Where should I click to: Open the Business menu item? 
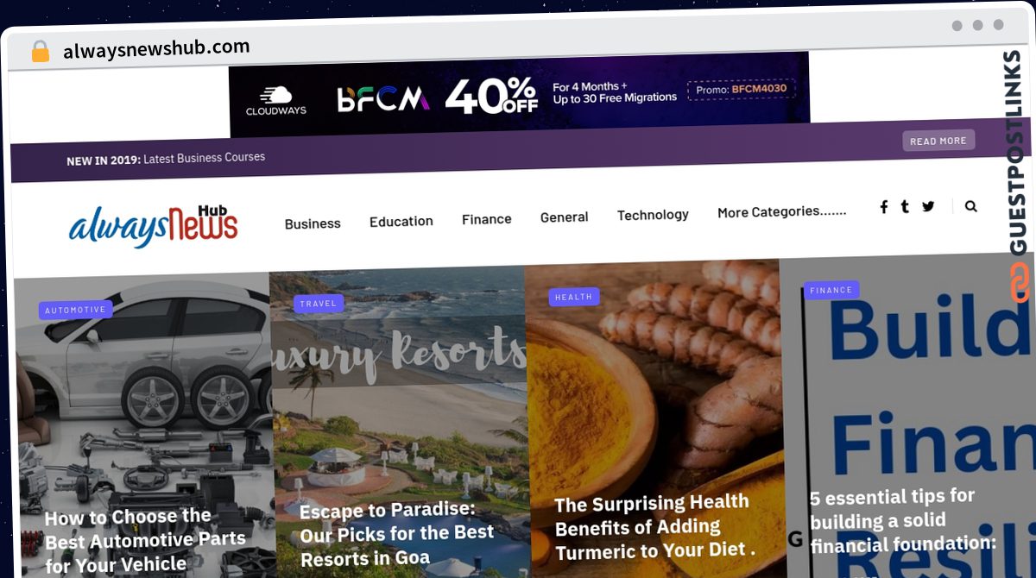click(x=313, y=223)
